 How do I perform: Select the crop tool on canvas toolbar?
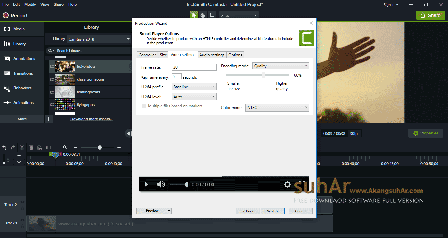click(x=212, y=15)
